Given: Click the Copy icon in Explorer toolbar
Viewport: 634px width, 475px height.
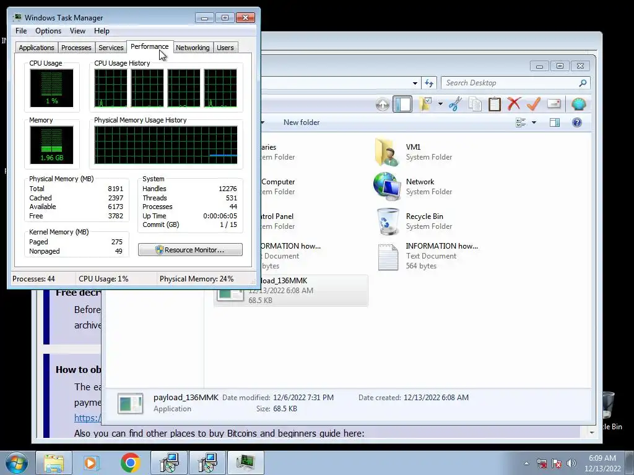Looking at the screenshot, I should [x=475, y=104].
